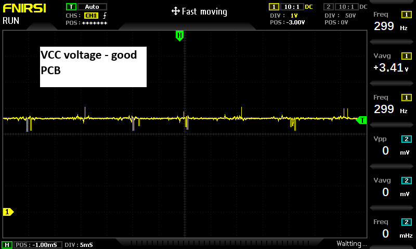Click the Fast moving label
Image resolution: width=416 pixels, height=249 pixels.
[x=204, y=11]
